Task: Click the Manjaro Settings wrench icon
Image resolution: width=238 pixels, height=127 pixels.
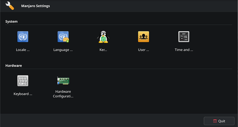Action: (x=10, y=6)
